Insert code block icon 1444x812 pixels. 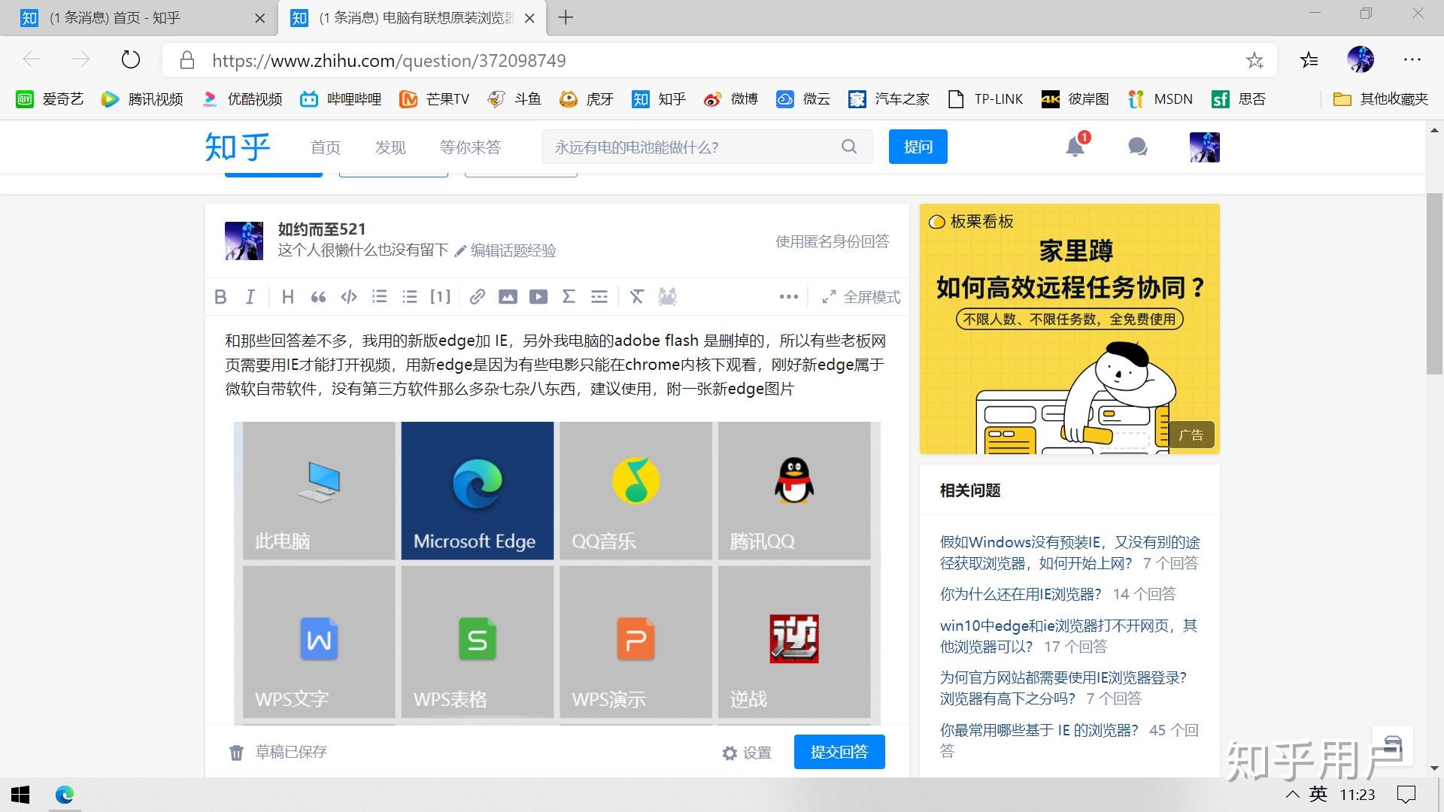[349, 297]
